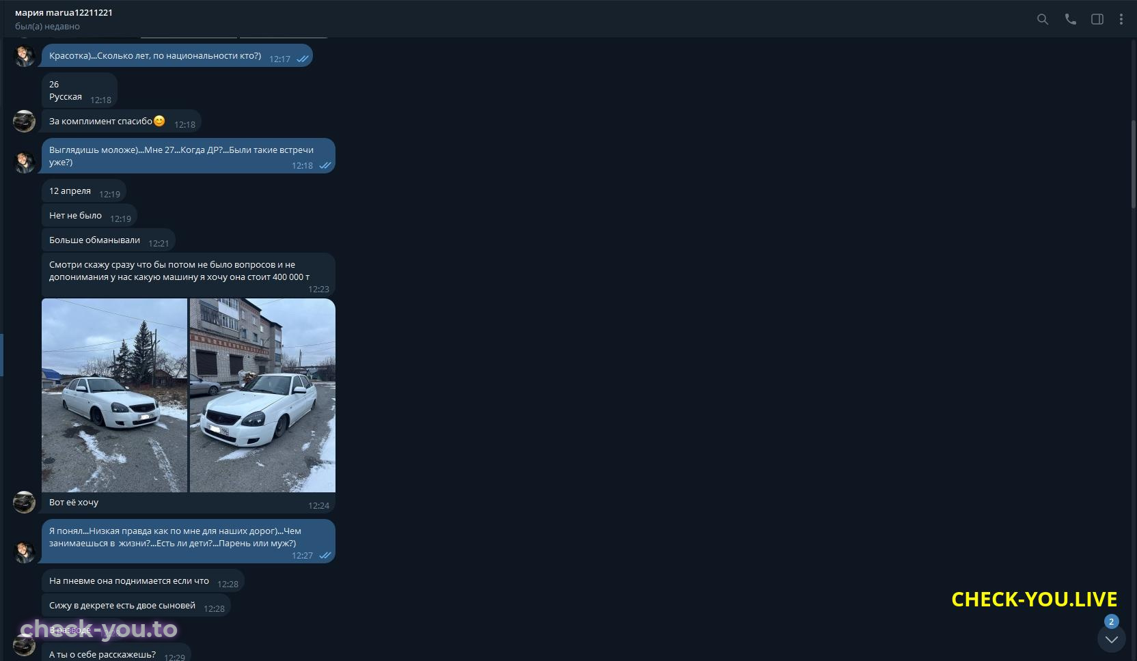The width and height of the screenshot is (1137, 661).
Task: Select message 'Смотри скажу сразу что бы потом'
Action: point(189,275)
